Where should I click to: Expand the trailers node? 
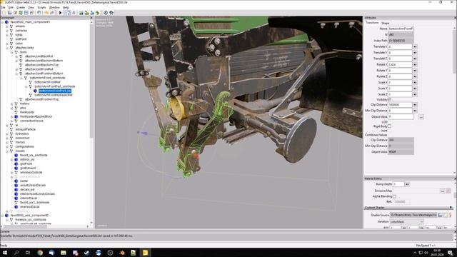tap(12, 104)
